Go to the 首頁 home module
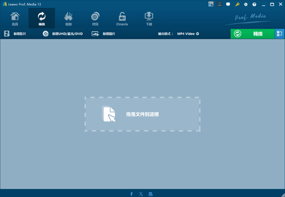This screenshot has width=285, height=197. point(15,18)
